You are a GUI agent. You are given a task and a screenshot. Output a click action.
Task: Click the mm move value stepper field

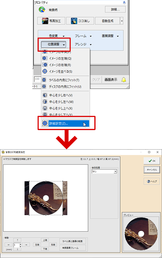point(17,245)
